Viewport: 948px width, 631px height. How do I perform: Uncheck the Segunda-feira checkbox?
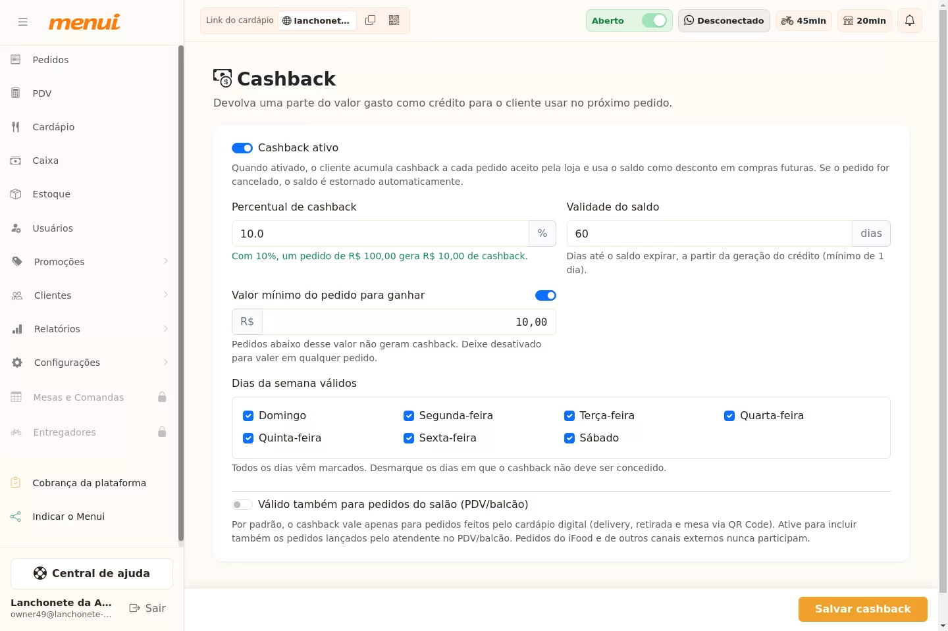409,416
